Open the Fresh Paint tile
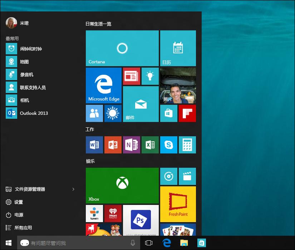 click(x=178, y=204)
